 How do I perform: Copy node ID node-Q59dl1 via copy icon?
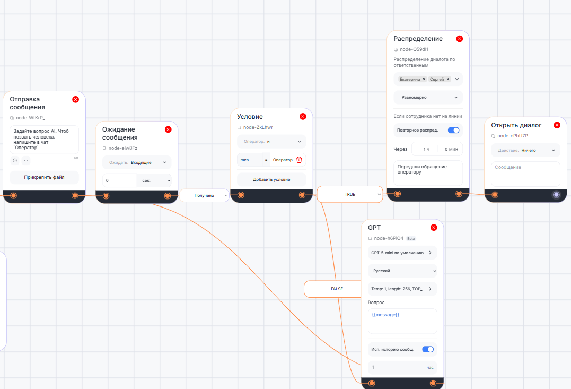coord(396,49)
